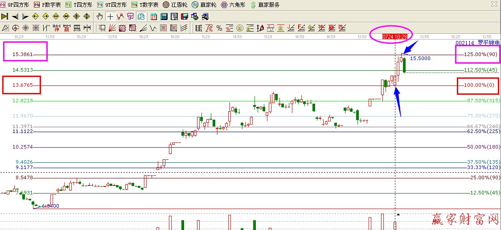501x230 pixels.
Task: Select the hand pan tool
Action: pyautogui.click(x=100, y=16)
